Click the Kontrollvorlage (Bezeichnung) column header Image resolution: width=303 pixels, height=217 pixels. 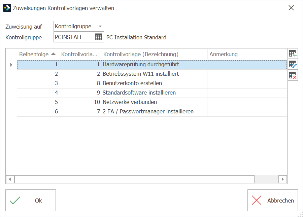pyautogui.click(x=154, y=54)
